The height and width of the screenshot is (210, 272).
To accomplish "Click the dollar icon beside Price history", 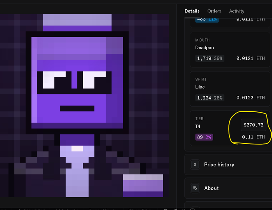I will click(x=195, y=164).
